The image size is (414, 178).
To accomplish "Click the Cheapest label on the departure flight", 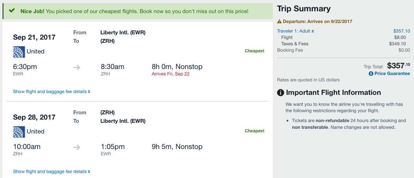I will [x=254, y=51].
